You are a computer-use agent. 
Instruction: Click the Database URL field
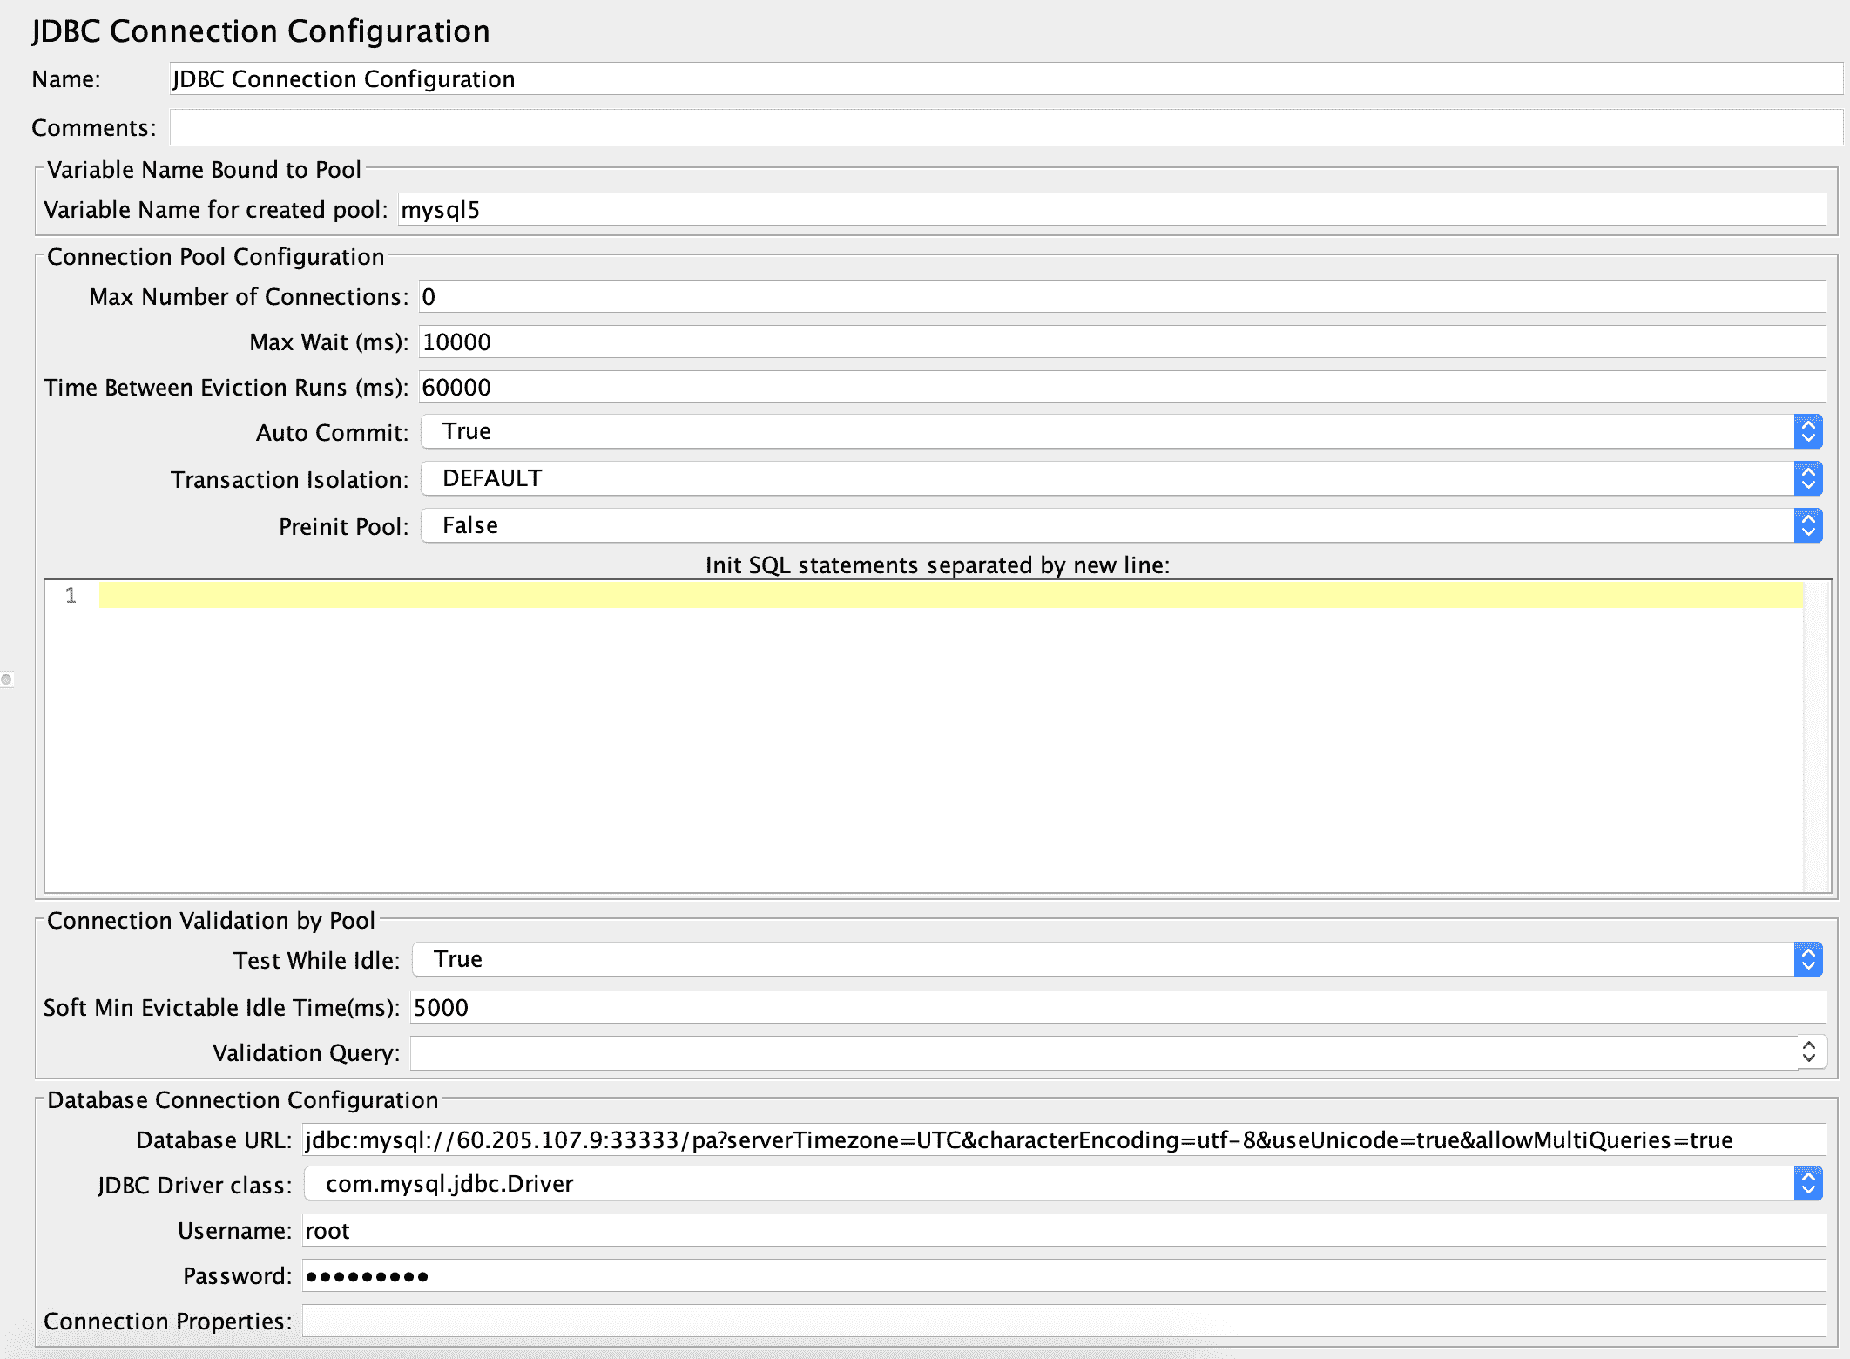click(x=1063, y=1140)
